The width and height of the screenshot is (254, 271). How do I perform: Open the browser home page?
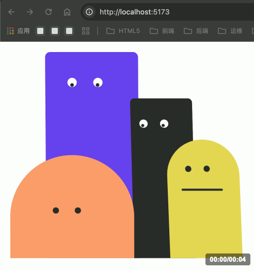click(67, 12)
